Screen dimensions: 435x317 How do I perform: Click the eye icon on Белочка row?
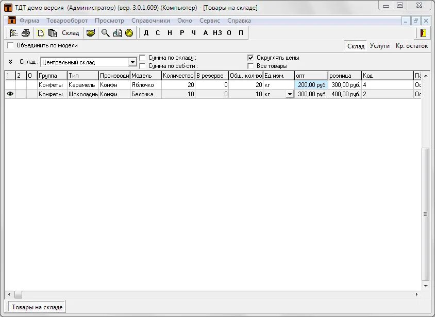[x=10, y=94]
